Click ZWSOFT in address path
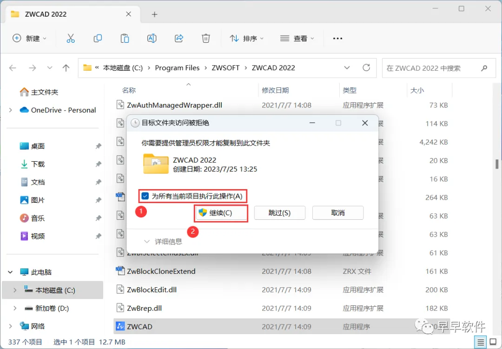 point(225,68)
